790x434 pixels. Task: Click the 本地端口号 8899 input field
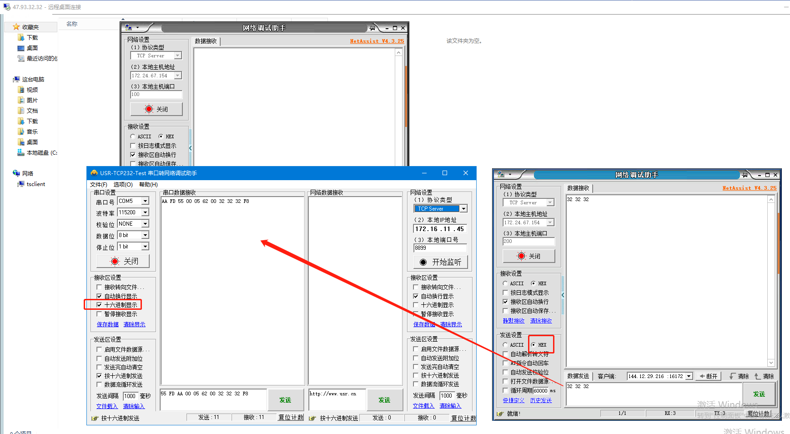440,248
